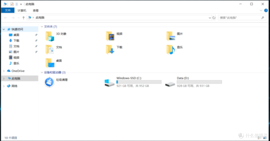This screenshot has width=270, height=141.
Task: Click the 下载 arrow icon in sidebar
Action: pos(10,41)
